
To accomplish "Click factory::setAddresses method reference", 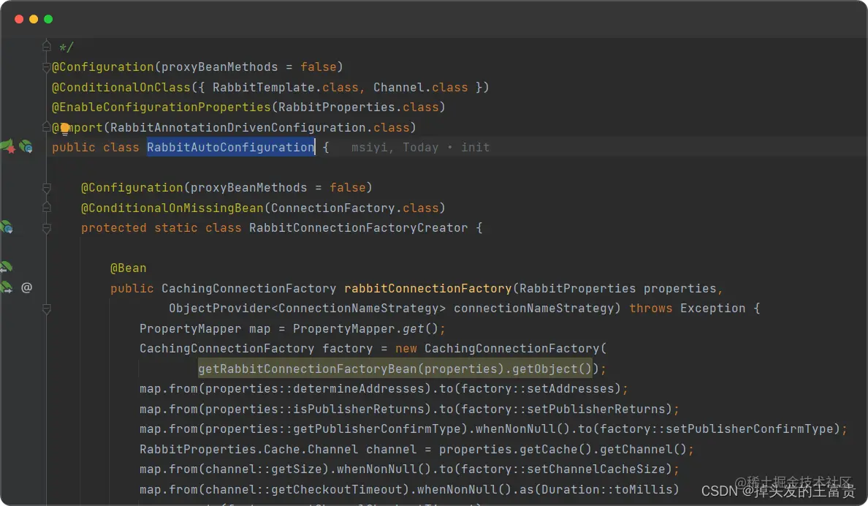I will pos(538,388).
